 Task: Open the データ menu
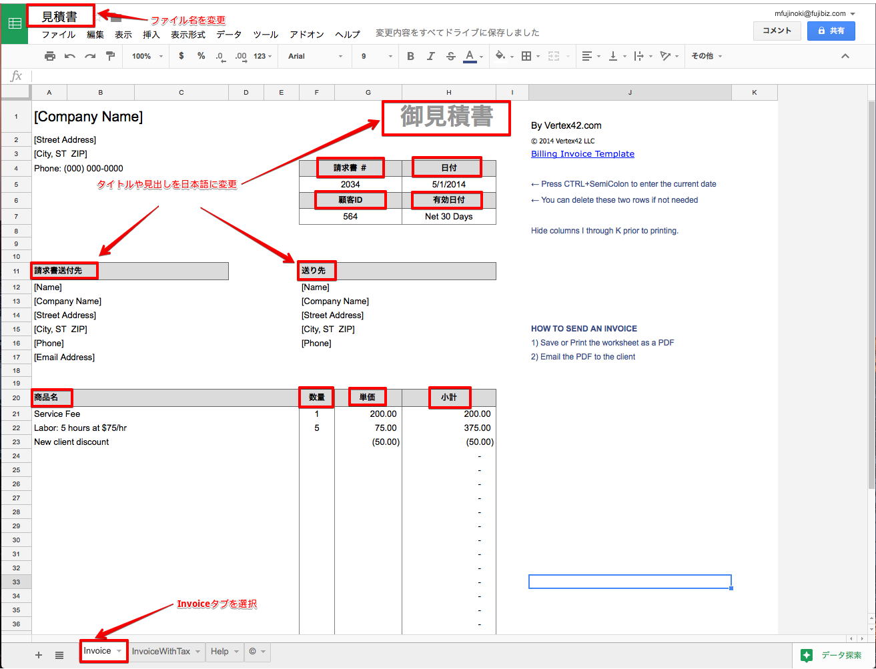(229, 34)
